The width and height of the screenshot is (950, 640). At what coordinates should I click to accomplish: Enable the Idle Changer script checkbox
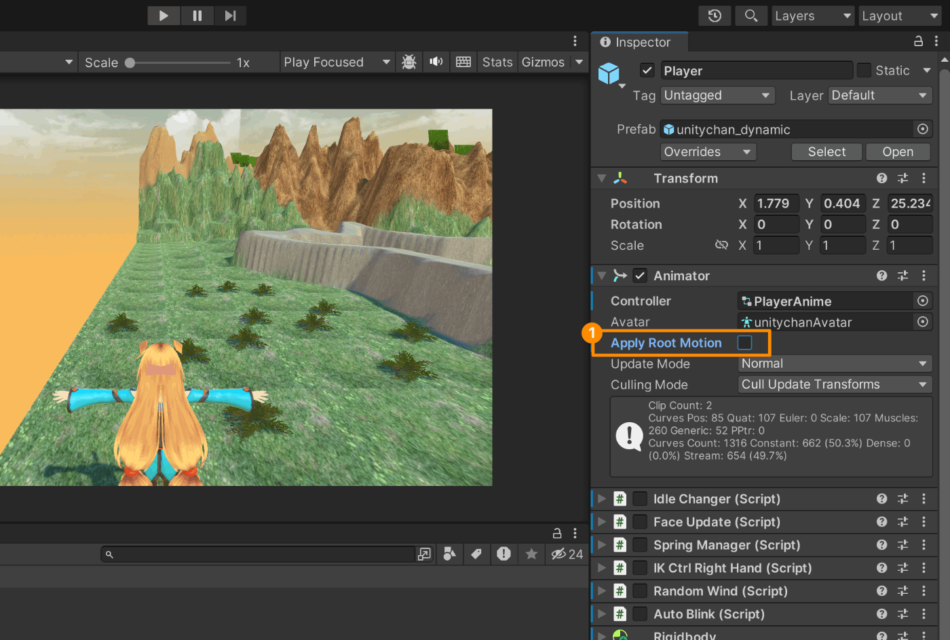640,499
